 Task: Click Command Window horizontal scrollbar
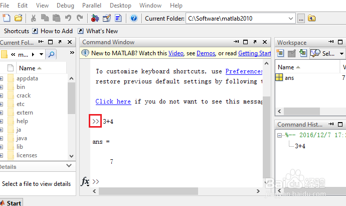click(148, 191)
